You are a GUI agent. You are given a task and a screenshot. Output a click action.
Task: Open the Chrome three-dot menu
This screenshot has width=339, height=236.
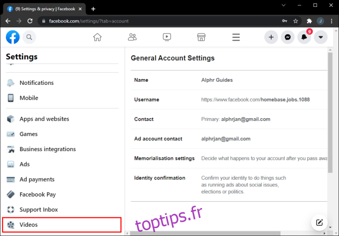click(x=332, y=21)
